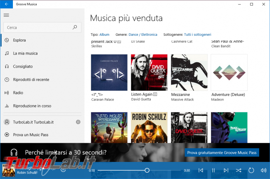Go to Consigliato recommendations
This screenshot has height=179, width=270.
click(42, 66)
